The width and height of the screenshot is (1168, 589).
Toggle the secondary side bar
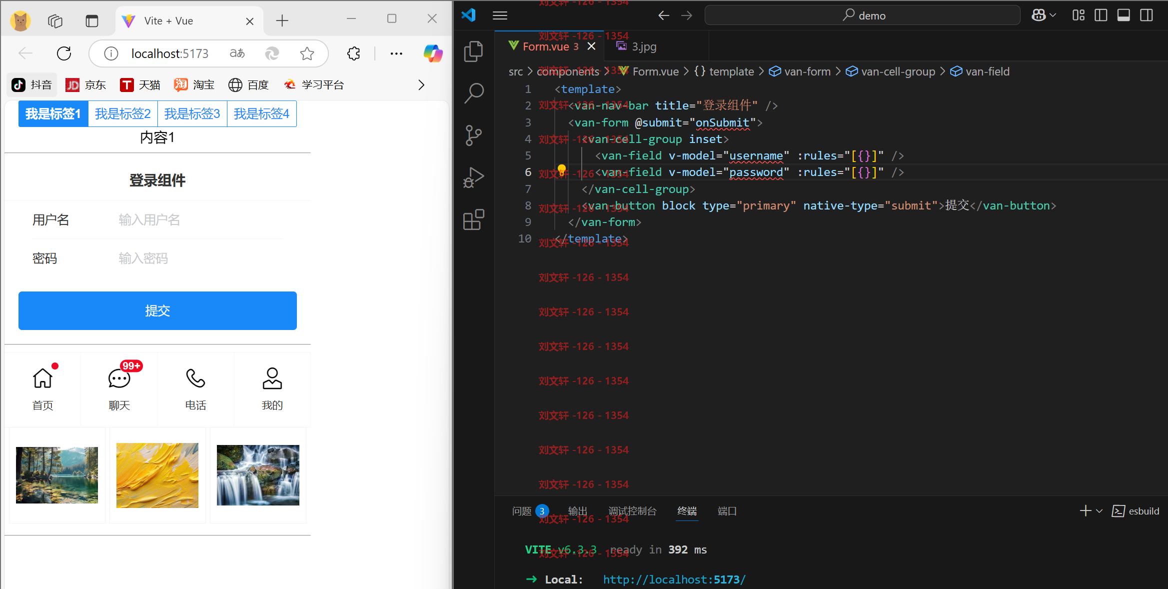[x=1147, y=15]
